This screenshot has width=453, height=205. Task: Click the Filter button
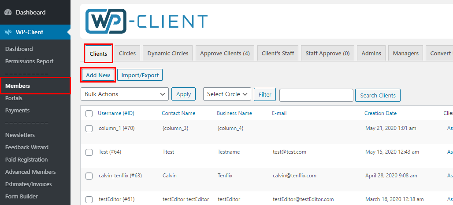click(x=265, y=94)
